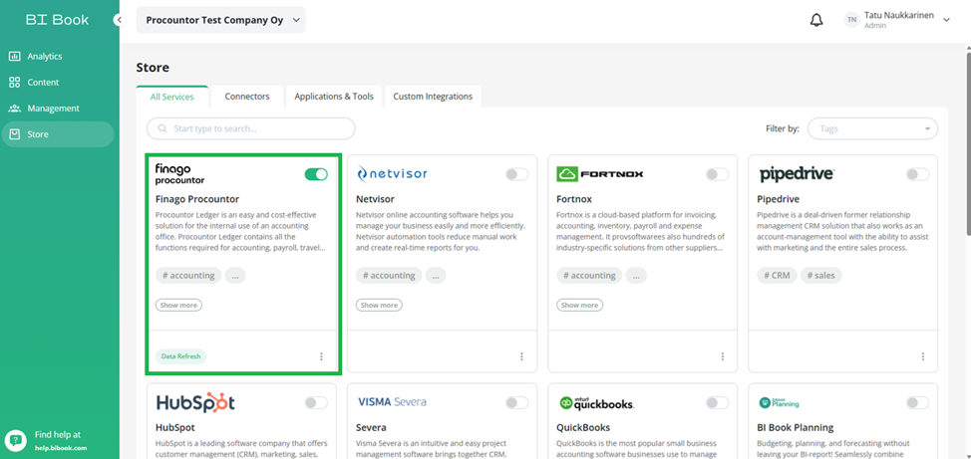
Task: Show more for Netvisor
Action: click(379, 305)
